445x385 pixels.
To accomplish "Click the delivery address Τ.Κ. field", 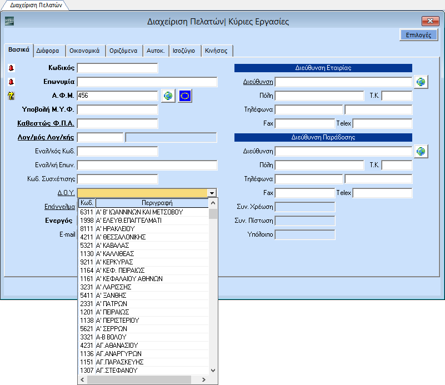I will click(397, 165).
